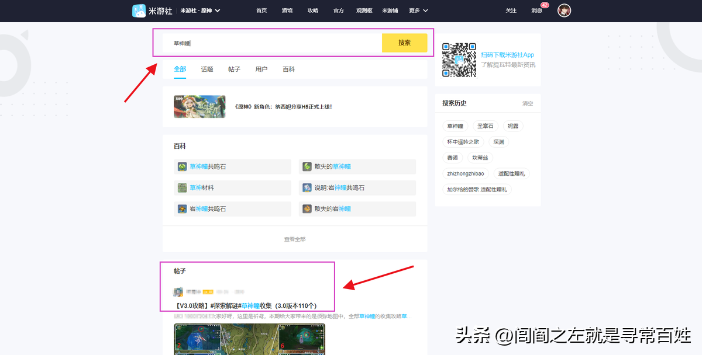
Task: Open the V3.0攻略 草神瞳收集 post title
Action: tap(246, 306)
